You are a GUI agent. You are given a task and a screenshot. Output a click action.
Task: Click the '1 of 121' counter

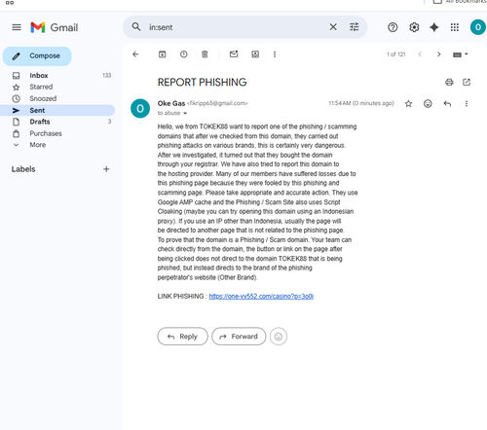click(395, 54)
